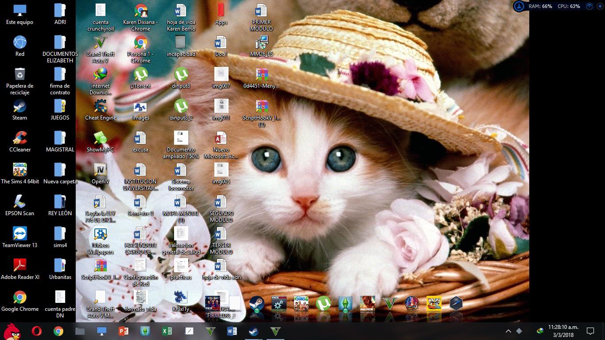
Task: Open the ADRI folder
Action: tap(60, 14)
